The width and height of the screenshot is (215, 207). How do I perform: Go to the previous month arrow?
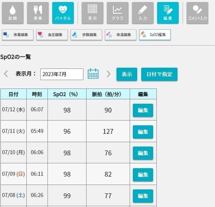pos(6,74)
